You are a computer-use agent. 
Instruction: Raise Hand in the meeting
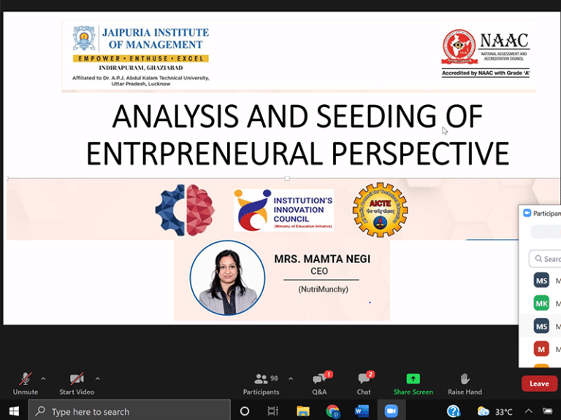tap(464, 379)
